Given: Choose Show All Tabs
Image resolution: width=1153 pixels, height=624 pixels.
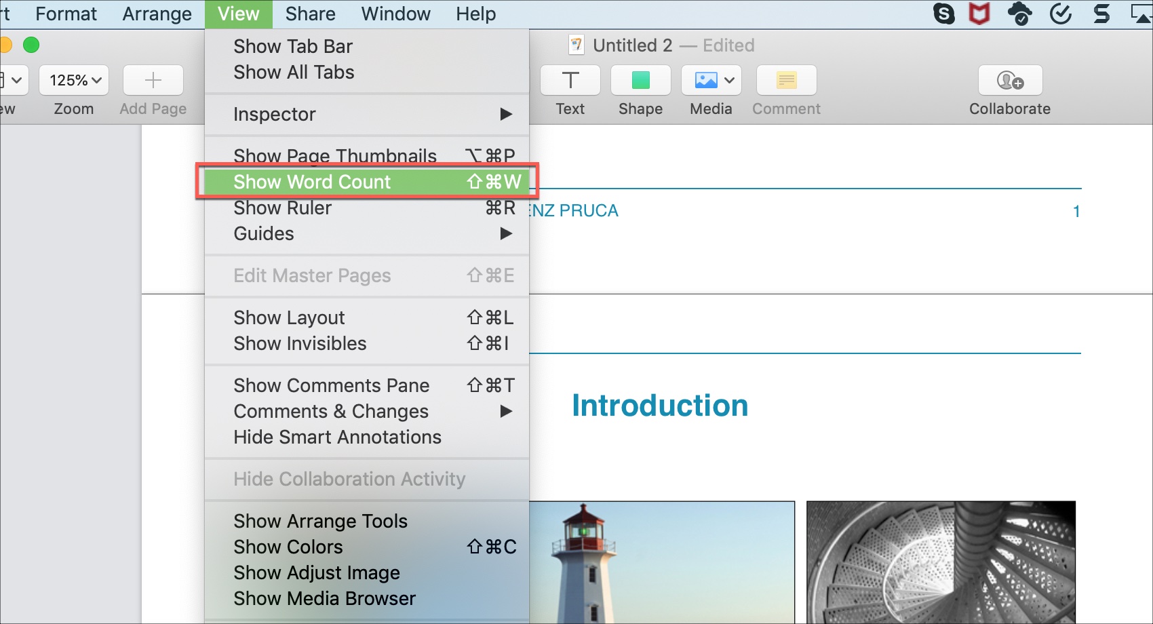Looking at the screenshot, I should tap(367, 72).
